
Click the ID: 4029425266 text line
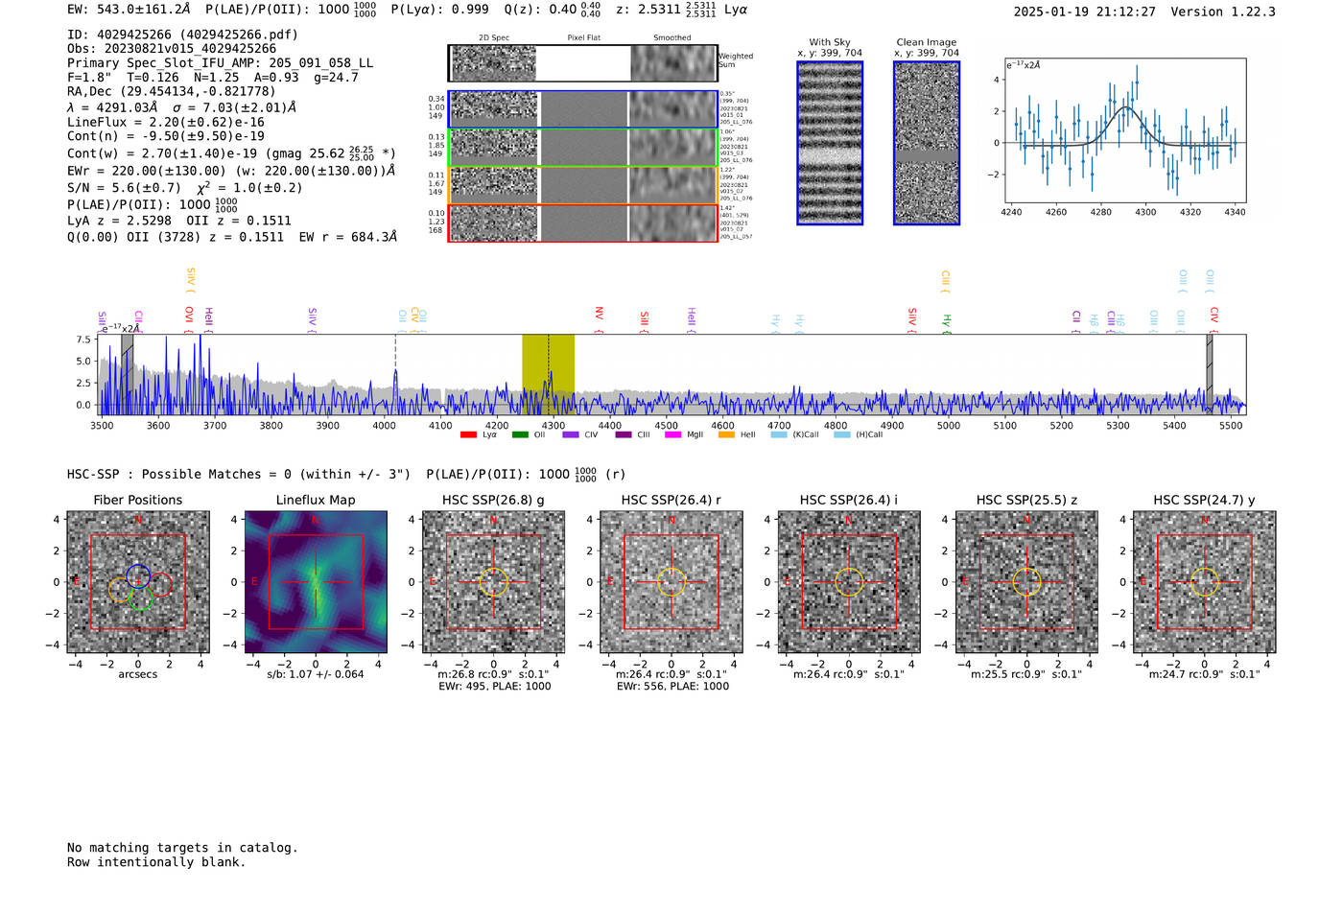tap(182, 35)
